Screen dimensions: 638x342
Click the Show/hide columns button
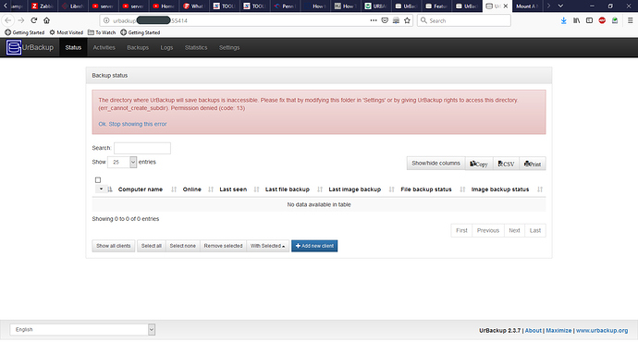[436, 163]
